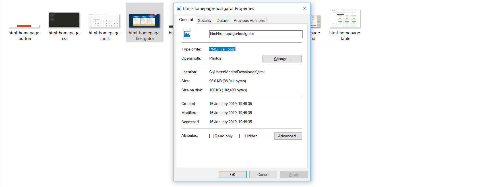The height and width of the screenshot is (187, 482).
Task: Select the html-homepage-table file icon
Action: [345, 19]
